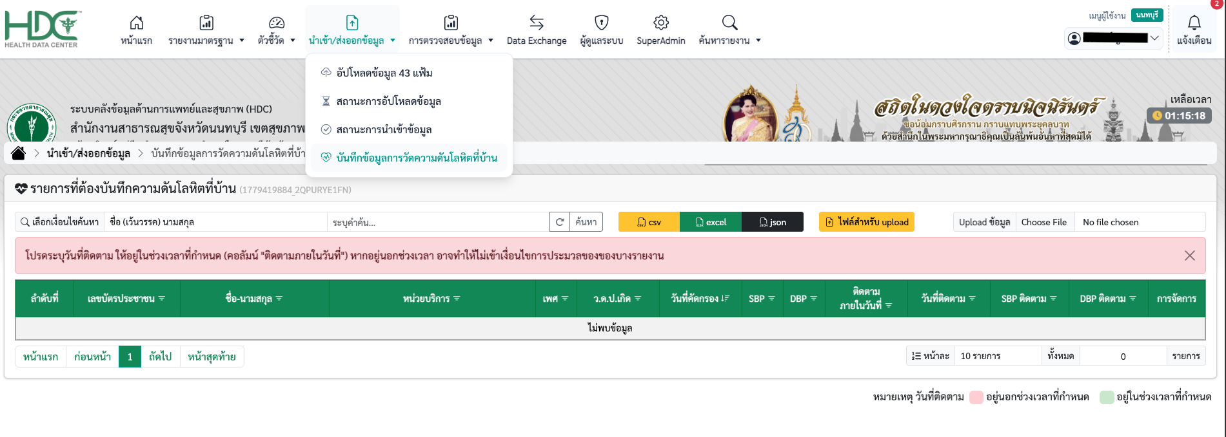The width and height of the screenshot is (1226, 437).
Task: Expand รายงานมาตรฐาน dropdown arrow
Action: click(242, 41)
